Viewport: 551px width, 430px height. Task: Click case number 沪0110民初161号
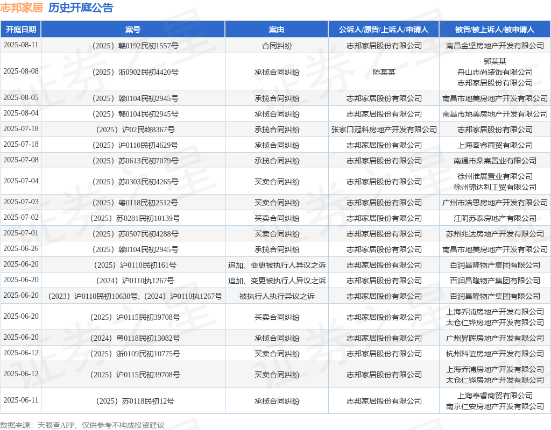(135, 265)
